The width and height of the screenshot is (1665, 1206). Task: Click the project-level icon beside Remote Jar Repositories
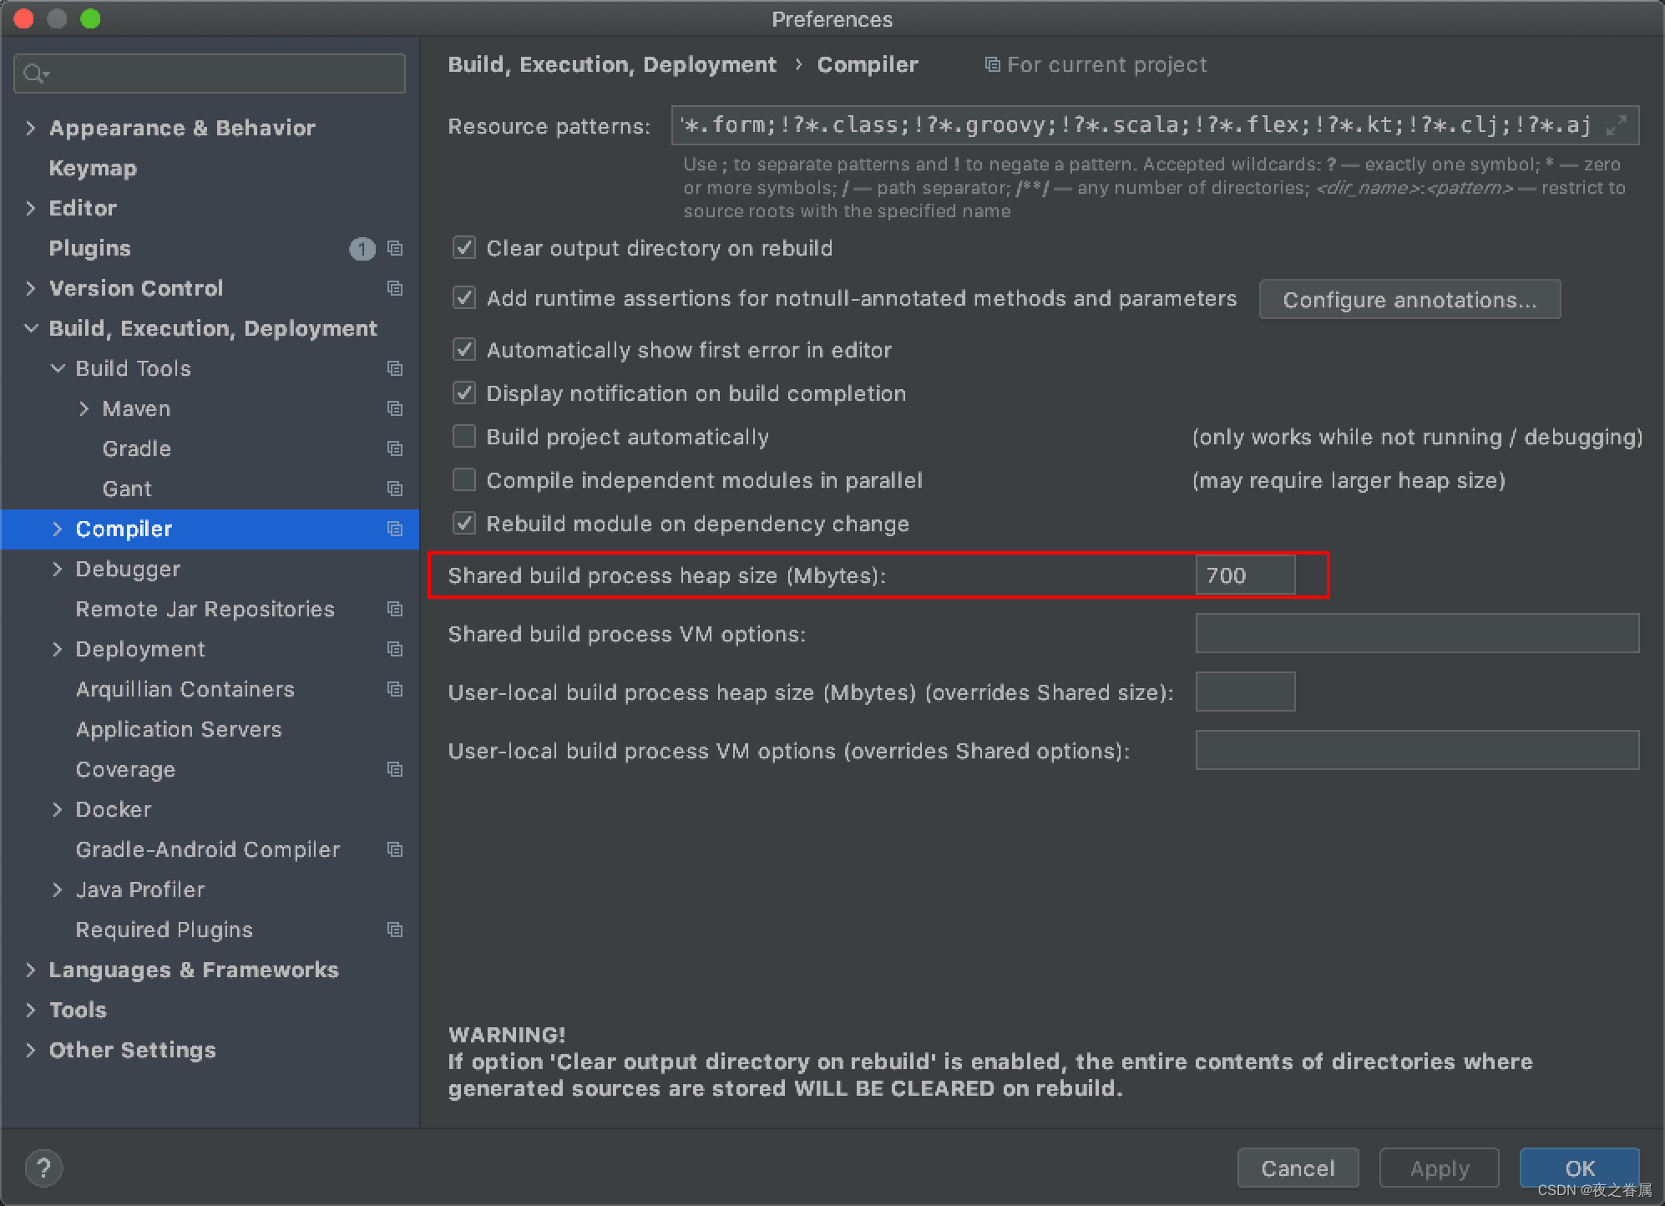[x=395, y=609]
